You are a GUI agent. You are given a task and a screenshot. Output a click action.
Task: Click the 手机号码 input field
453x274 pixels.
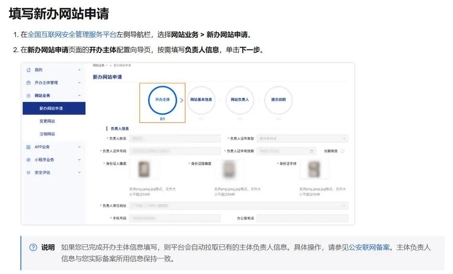click(x=175, y=218)
